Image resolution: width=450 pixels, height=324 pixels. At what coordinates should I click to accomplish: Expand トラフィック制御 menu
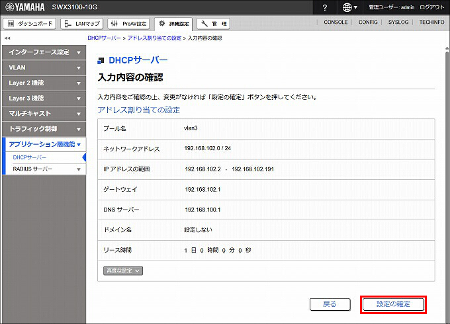click(44, 129)
